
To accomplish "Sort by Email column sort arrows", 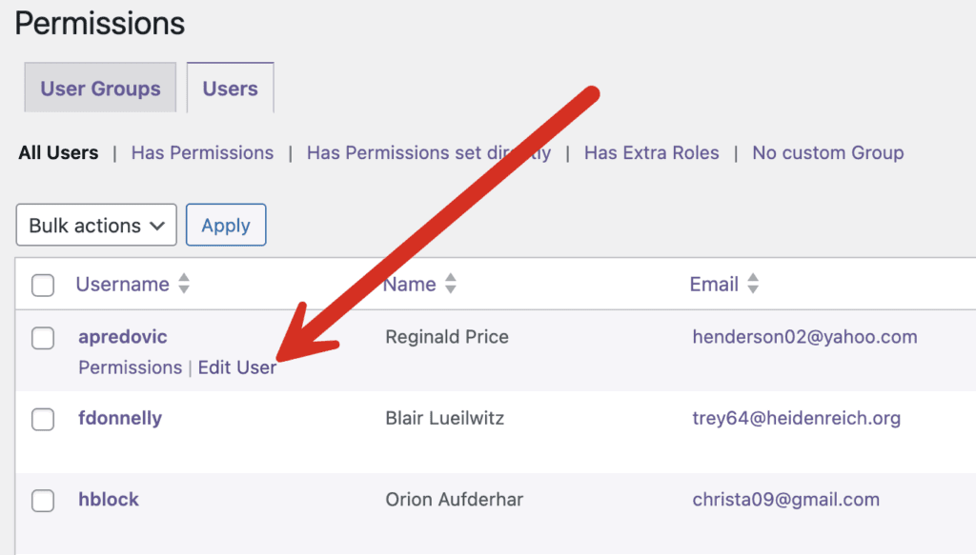I will point(753,284).
